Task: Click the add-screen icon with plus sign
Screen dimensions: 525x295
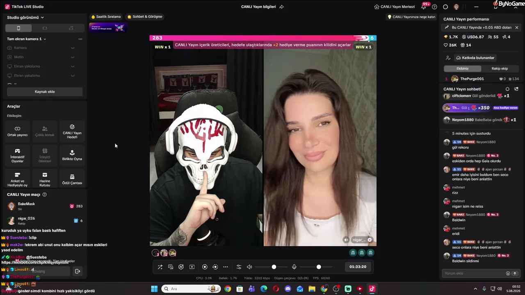Action: point(192,267)
